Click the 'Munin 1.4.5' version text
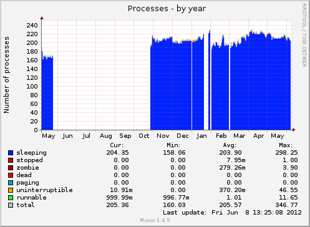Image resolution: width=310 pixels, height=227 pixels. pos(155,220)
